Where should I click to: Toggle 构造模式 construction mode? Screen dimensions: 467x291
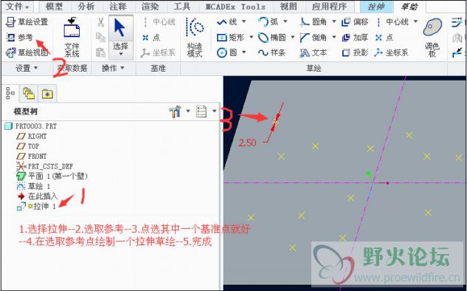[195, 37]
